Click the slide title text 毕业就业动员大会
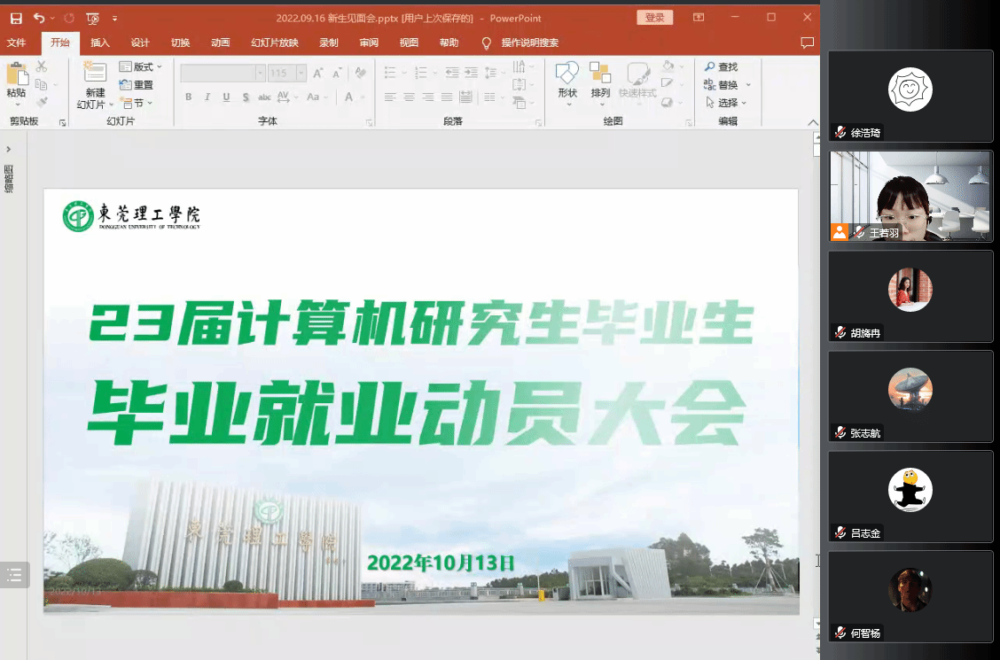The image size is (1000, 660). click(417, 414)
